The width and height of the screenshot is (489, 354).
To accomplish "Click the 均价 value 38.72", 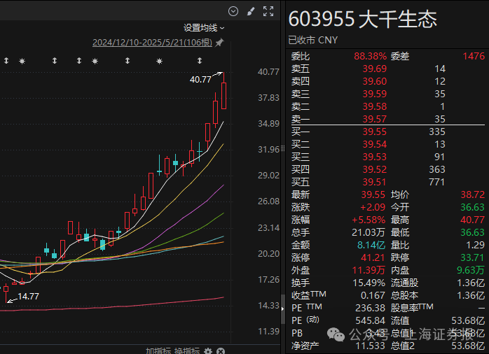I will 473,195.
